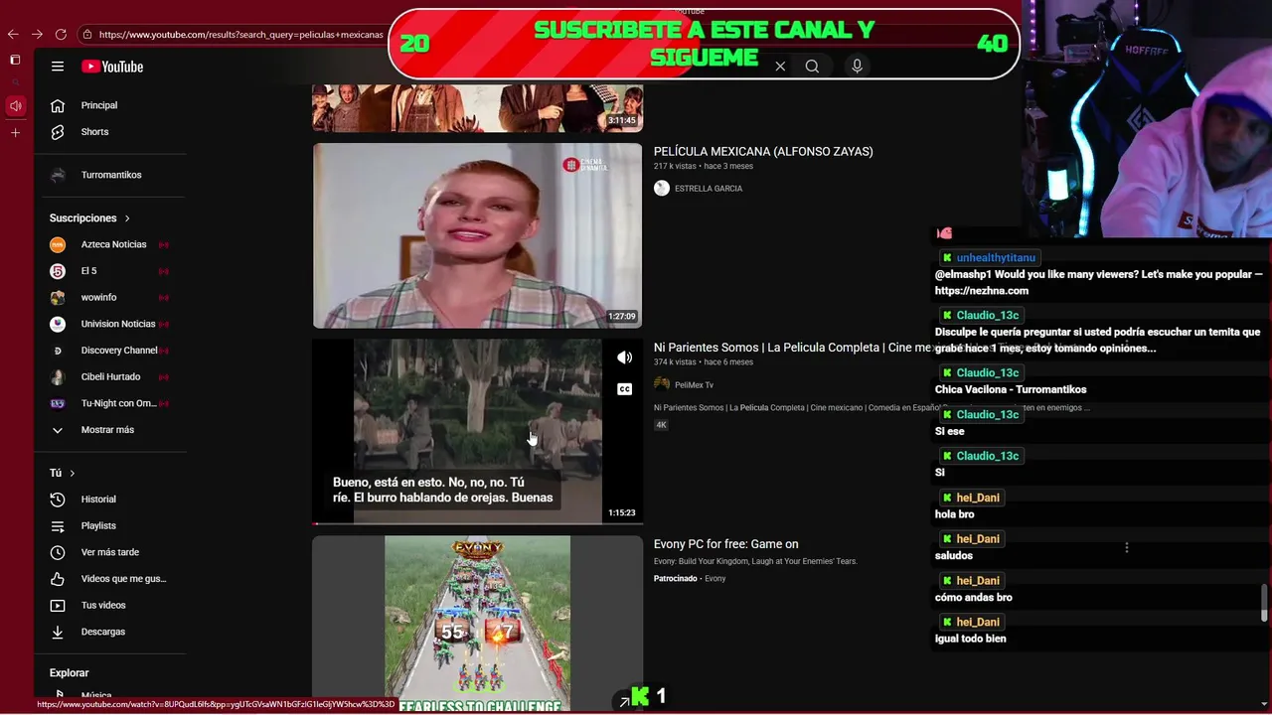This screenshot has width=1272, height=715.
Task: Go to the YouTube logo home
Action: pos(112,67)
